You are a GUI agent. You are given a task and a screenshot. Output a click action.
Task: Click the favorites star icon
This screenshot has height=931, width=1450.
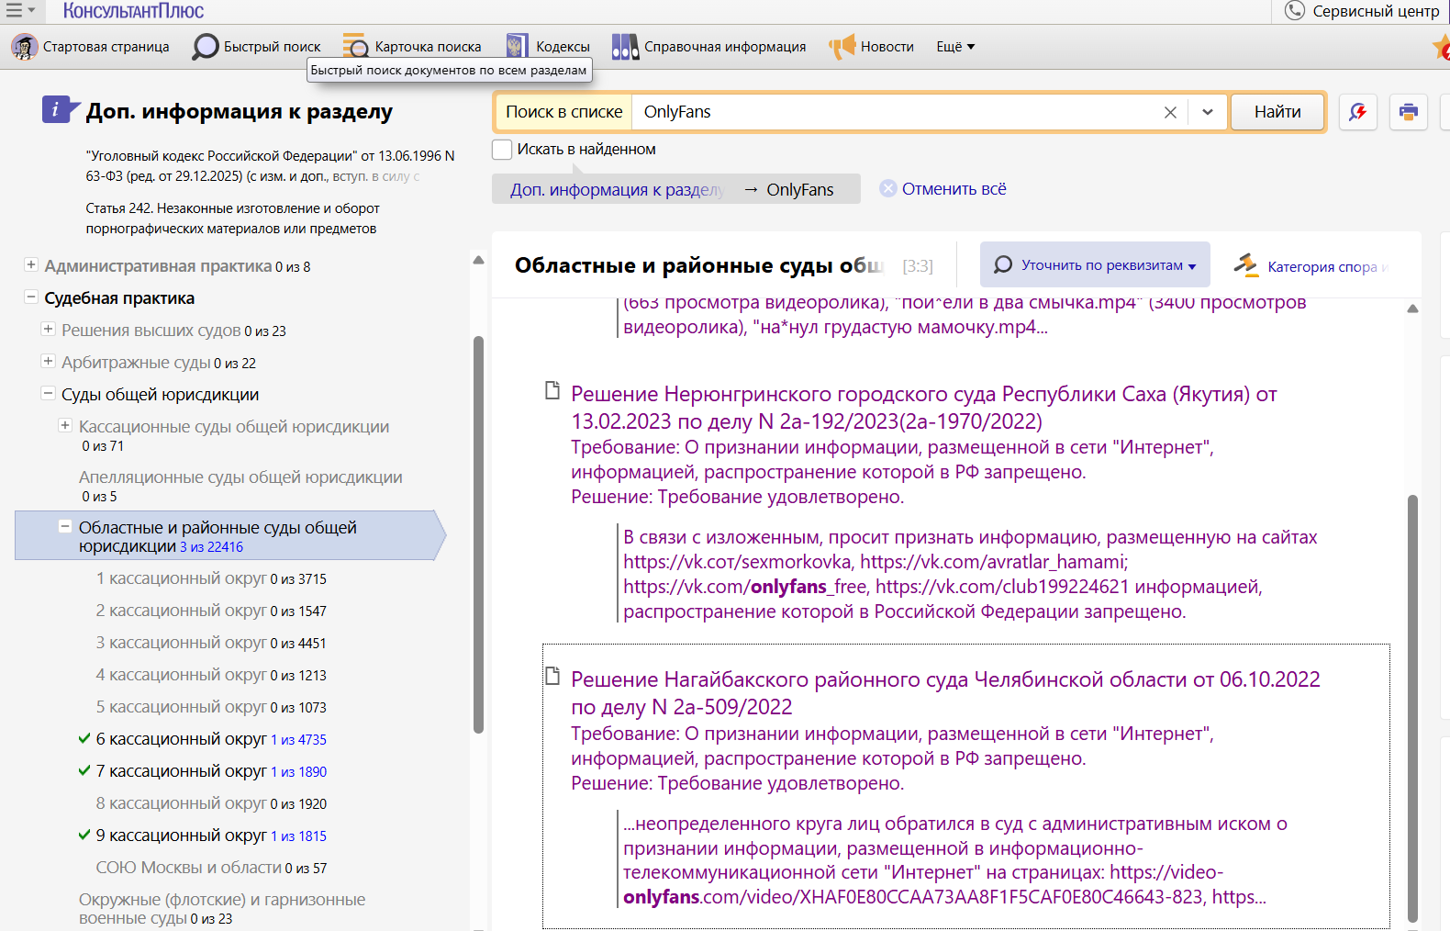(x=1442, y=47)
